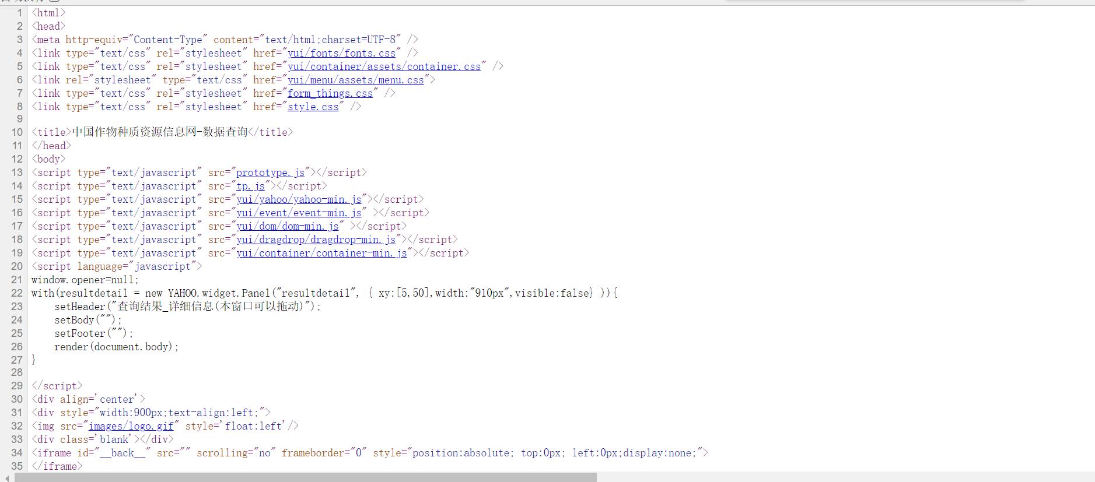Click the <body> tag on line 12

48,159
